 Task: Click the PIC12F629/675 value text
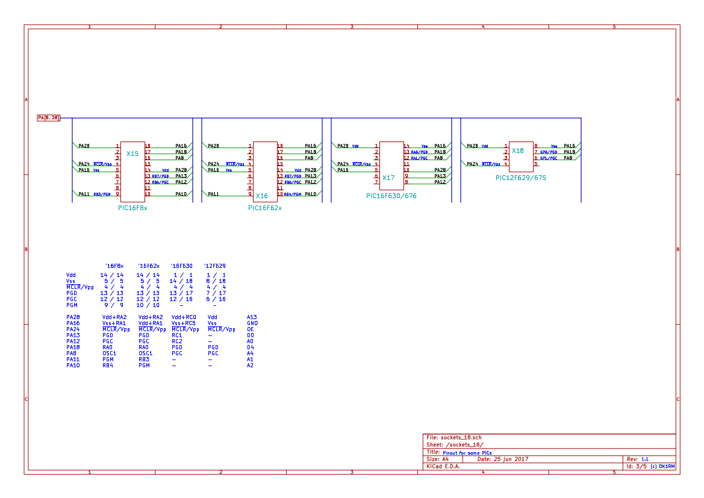tap(521, 178)
